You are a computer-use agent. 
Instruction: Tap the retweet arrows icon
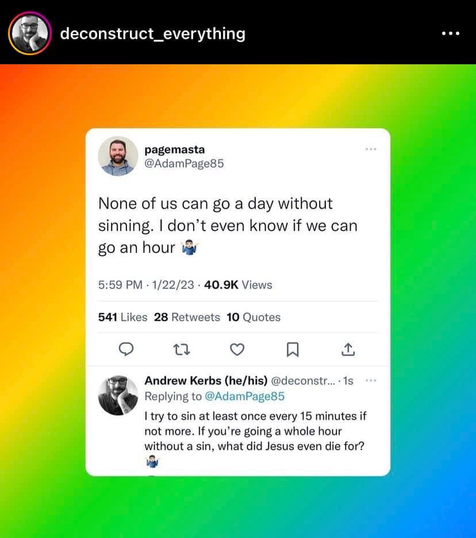(182, 349)
